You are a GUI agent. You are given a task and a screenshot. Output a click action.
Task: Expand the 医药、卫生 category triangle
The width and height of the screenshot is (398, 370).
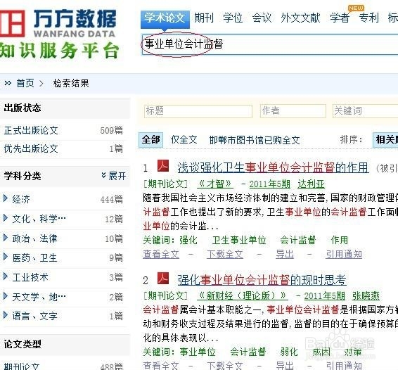coord(6,257)
